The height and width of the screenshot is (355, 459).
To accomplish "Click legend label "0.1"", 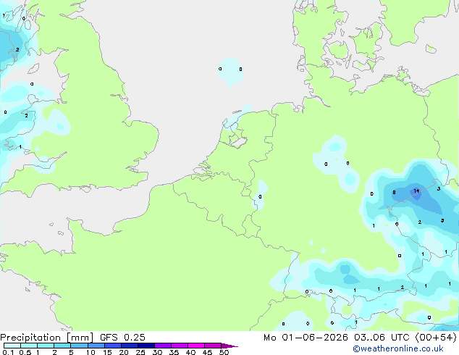I will (8, 352).
